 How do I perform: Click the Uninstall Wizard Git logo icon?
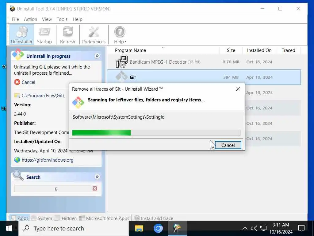(78, 102)
